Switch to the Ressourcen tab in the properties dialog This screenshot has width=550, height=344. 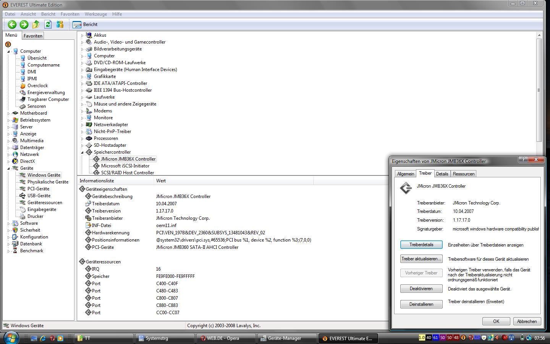pyautogui.click(x=463, y=174)
